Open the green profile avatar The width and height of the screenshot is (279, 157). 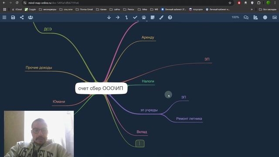coord(269,3)
